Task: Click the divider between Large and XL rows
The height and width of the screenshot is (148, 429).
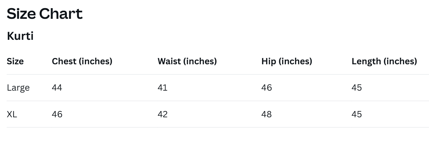Action: coord(217,101)
